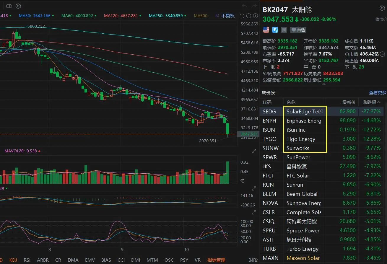Expand MA120 indicator dropdown arrow
The image size is (387, 264).
[140, 16]
